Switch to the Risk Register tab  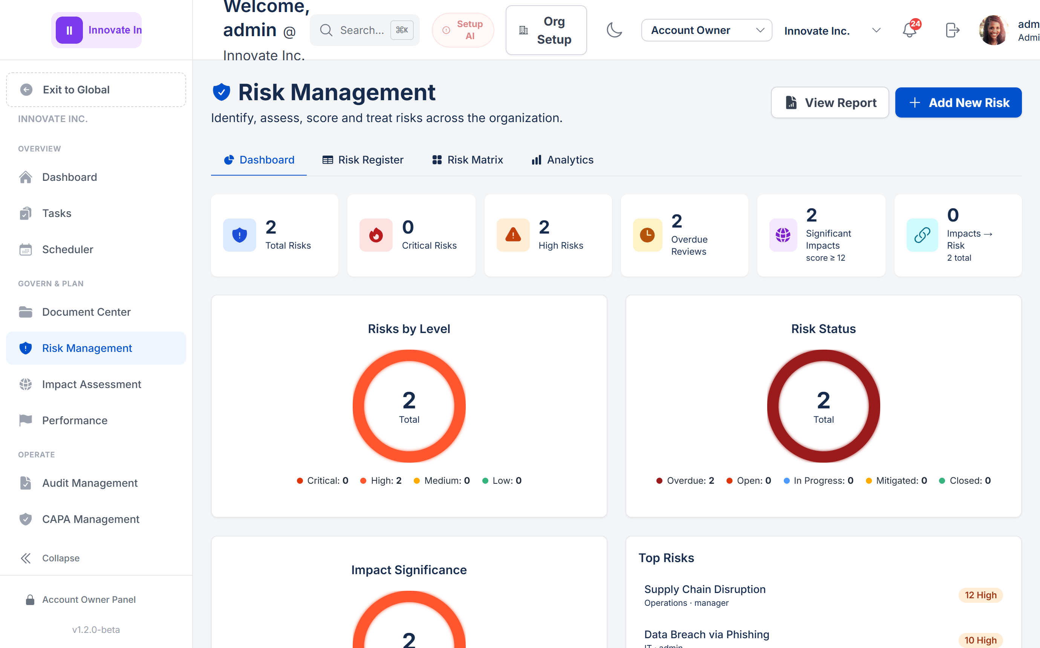pos(362,160)
